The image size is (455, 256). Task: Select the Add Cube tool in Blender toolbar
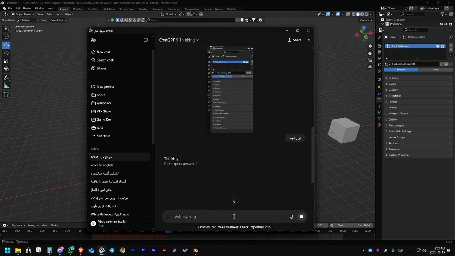point(6,95)
